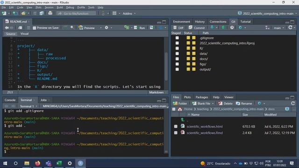299x168 pixels.
Task: Click the Go to file/function search field
Action: [x=76, y=14]
